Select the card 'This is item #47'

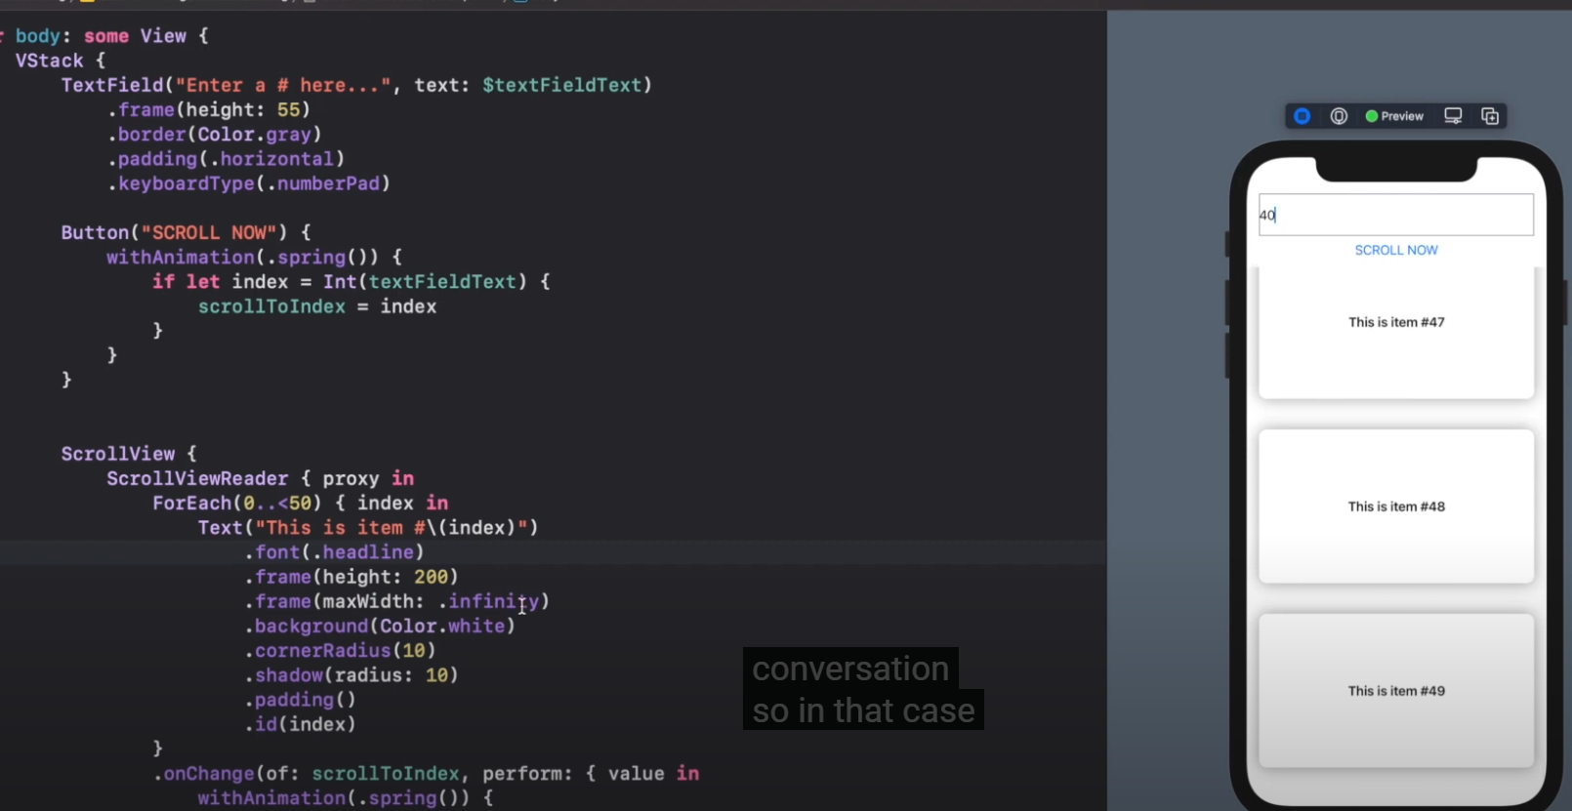1396,332
